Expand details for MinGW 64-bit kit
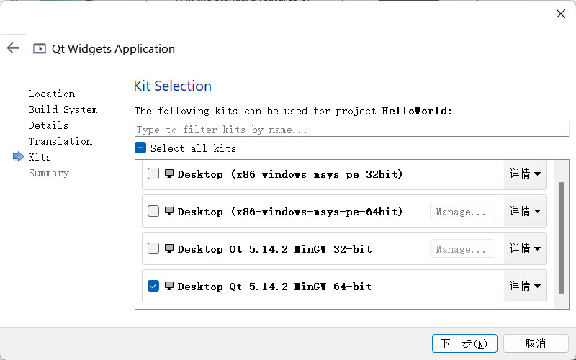This screenshot has width=576, height=360. [524, 286]
